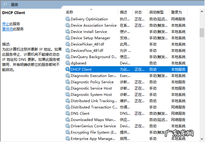Select the DriverGenius Core Service name
The image size is (205, 142).
point(93,126)
